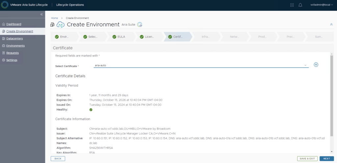This screenshot has height=163, width=337.
Task: Open Datacenters from the sidebar
Action: point(14,38)
